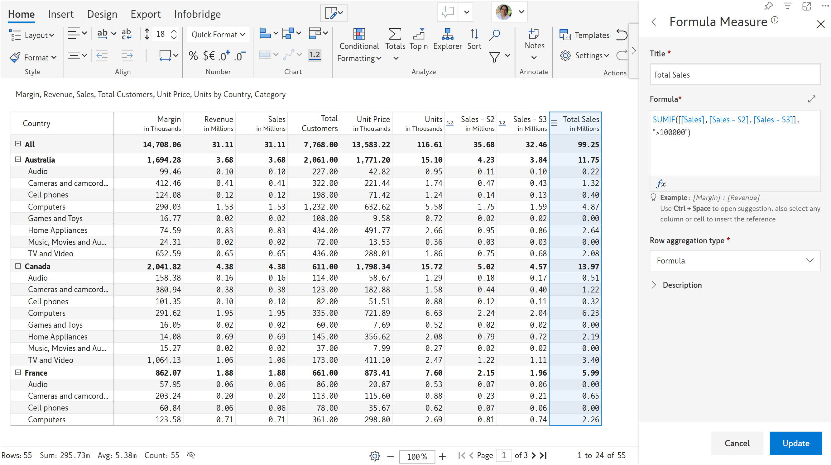This screenshot has width=831, height=465.
Task: Click the search magnifier icon
Action: coord(494,35)
